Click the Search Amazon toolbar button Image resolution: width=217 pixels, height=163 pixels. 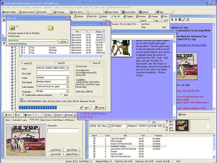tap(27, 12)
